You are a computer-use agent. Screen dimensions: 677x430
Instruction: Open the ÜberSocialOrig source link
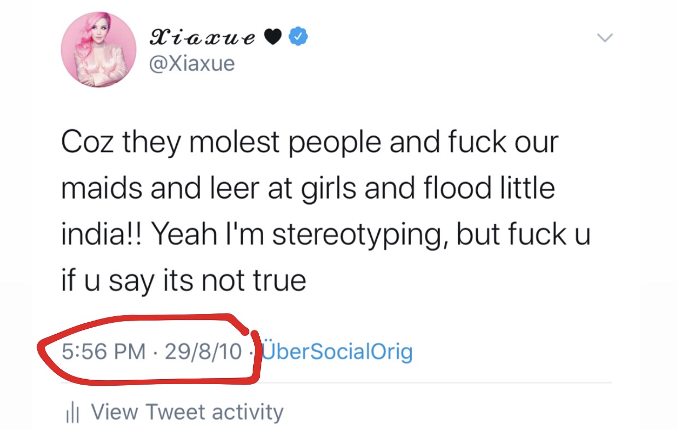pyautogui.click(x=337, y=352)
